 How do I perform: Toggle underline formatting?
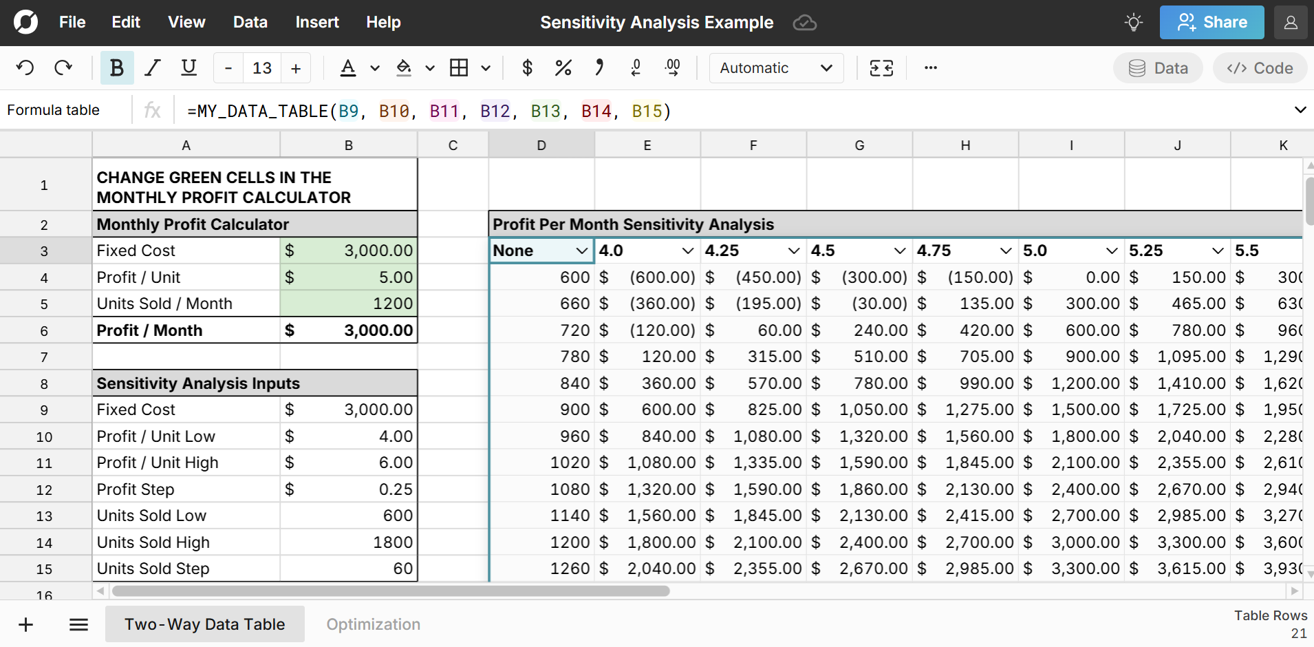[189, 68]
